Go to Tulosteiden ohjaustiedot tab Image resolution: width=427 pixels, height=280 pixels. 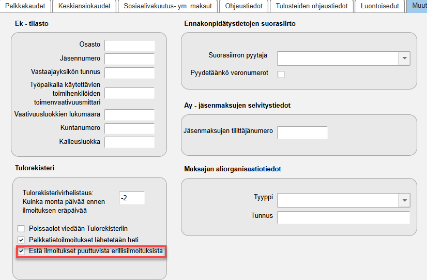(x=312, y=6)
